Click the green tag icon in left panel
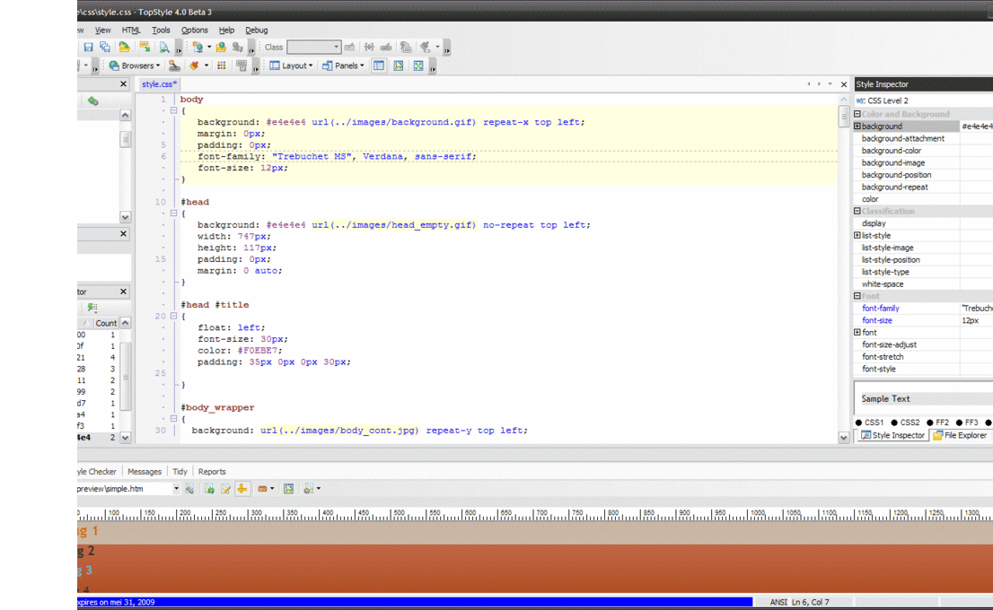Image resolution: width=993 pixels, height=610 pixels. pos(93,100)
